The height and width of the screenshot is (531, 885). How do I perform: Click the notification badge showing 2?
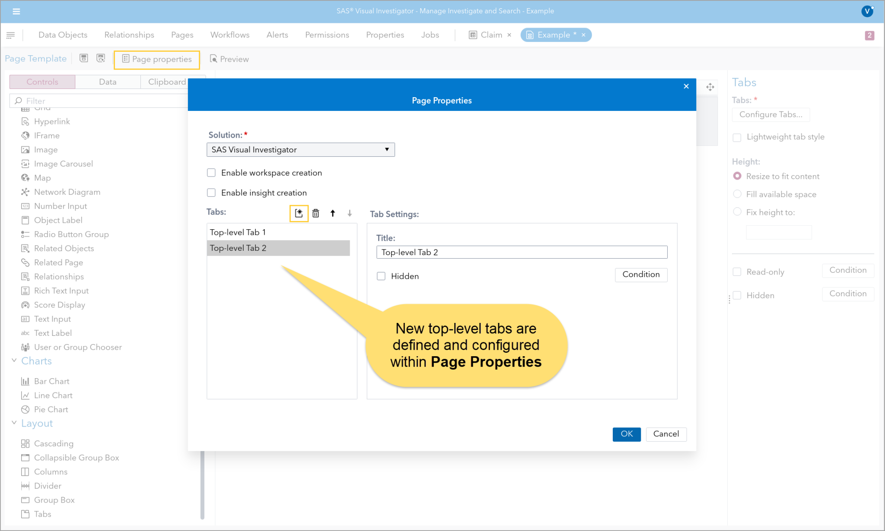pos(869,35)
